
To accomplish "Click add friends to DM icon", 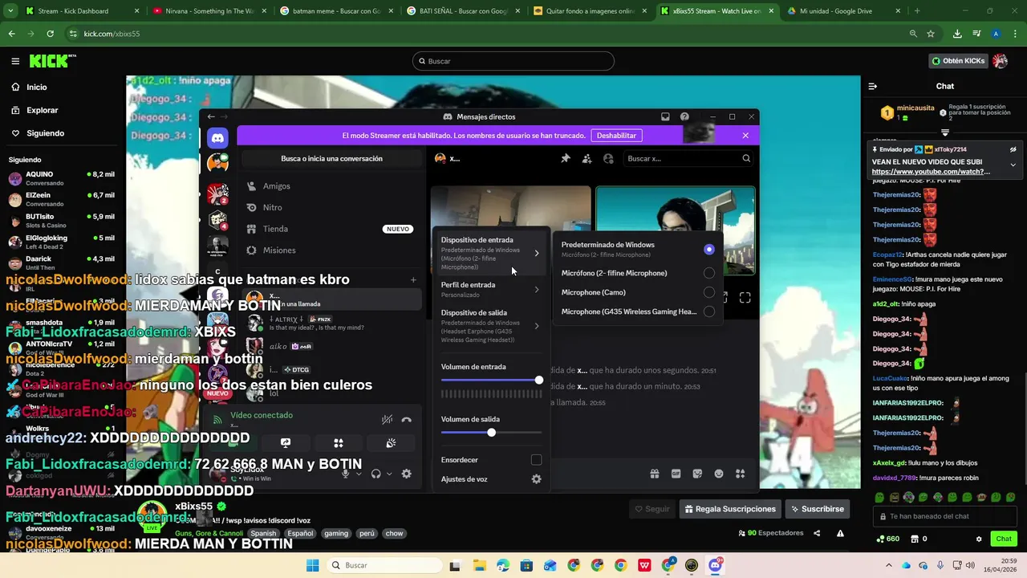I will 587,158.
